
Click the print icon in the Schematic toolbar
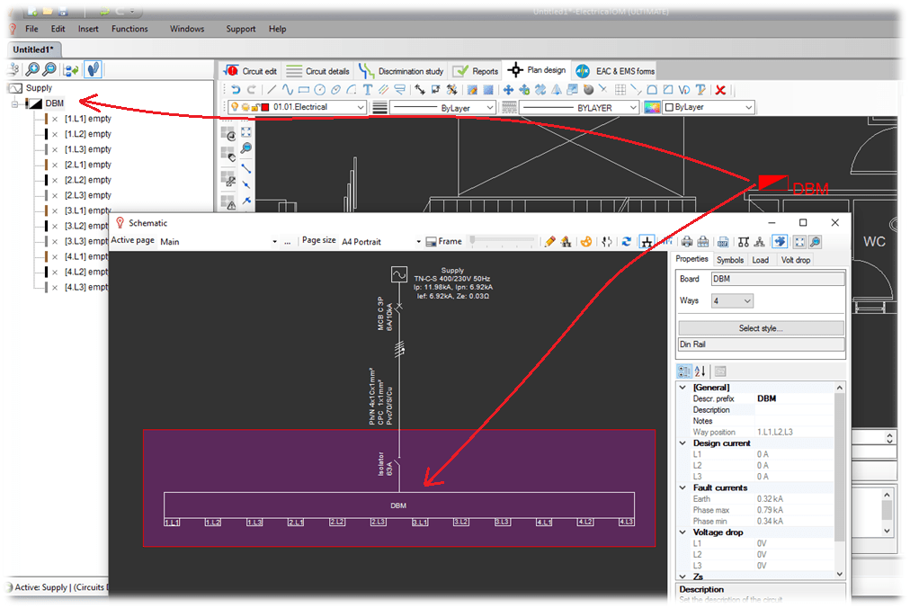point(687,241)
